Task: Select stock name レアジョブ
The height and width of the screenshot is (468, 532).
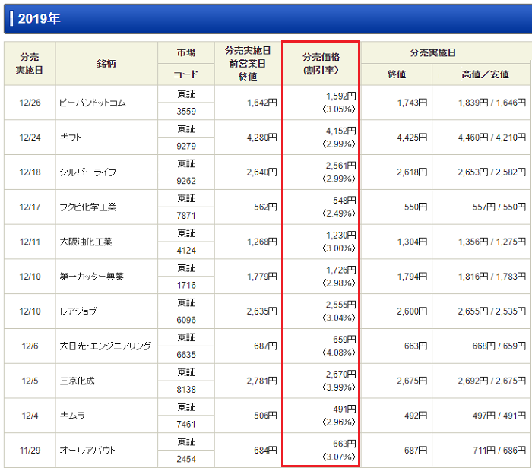Action: [x=78, y=311]
